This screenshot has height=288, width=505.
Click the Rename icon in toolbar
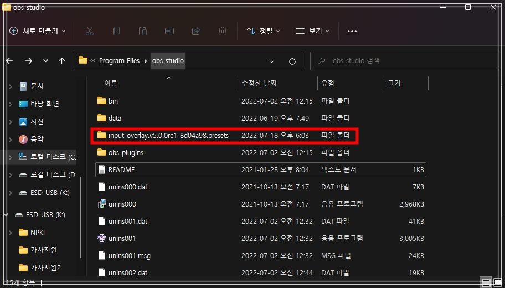point(169,31)
